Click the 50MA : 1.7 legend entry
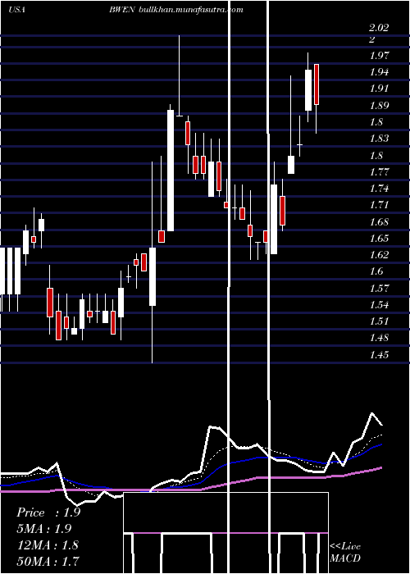This screenshot has width=410, height=574. click(x=48, y=561)
